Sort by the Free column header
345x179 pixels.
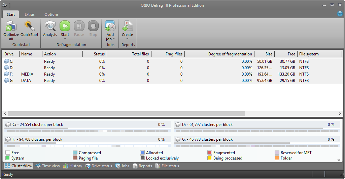(x=286, y=54)
